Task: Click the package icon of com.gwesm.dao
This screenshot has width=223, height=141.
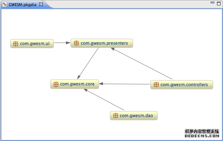Action: tap(116, 115)
